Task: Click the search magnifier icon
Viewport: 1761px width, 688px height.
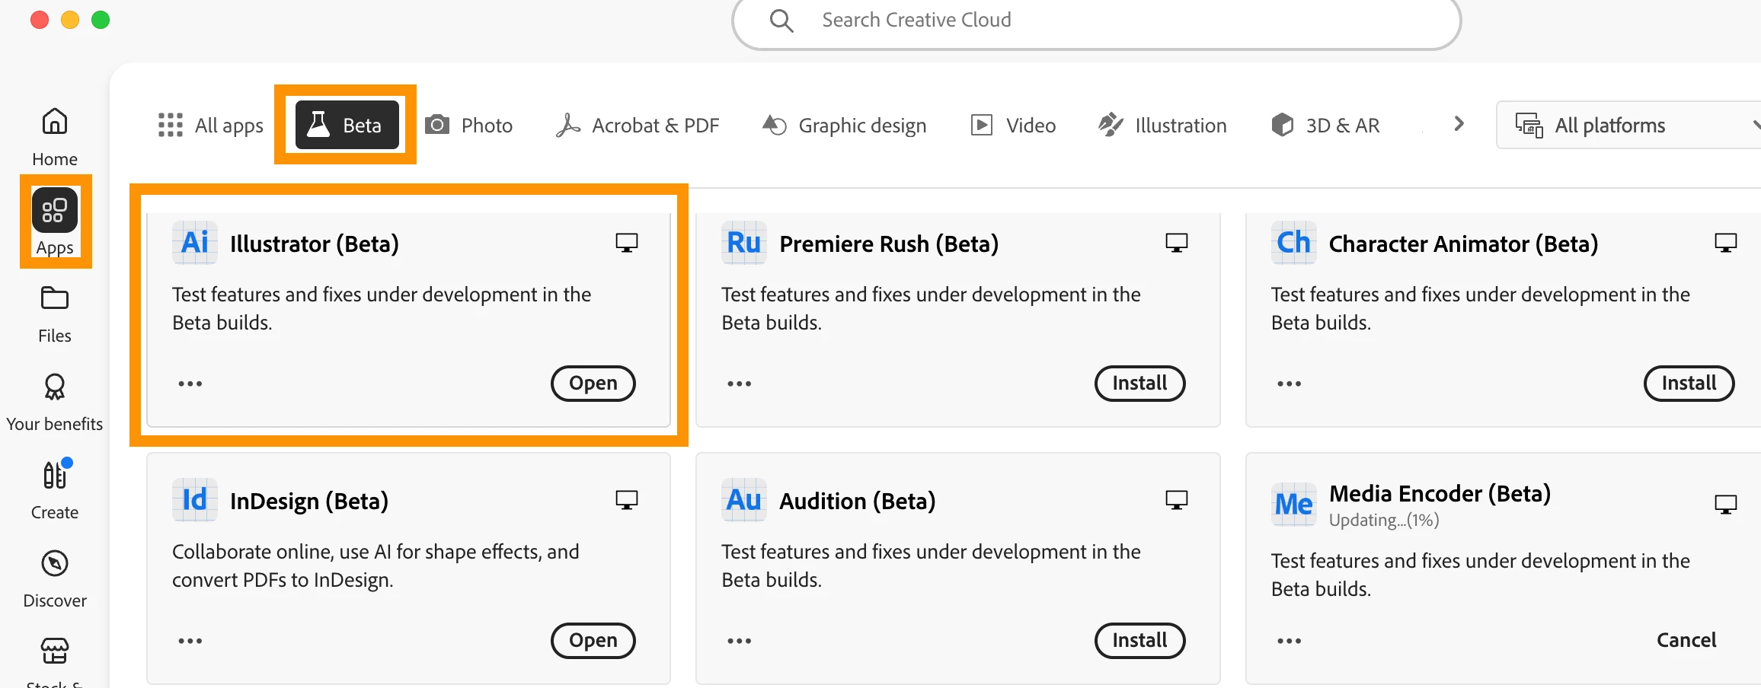Action: (781, 21)
